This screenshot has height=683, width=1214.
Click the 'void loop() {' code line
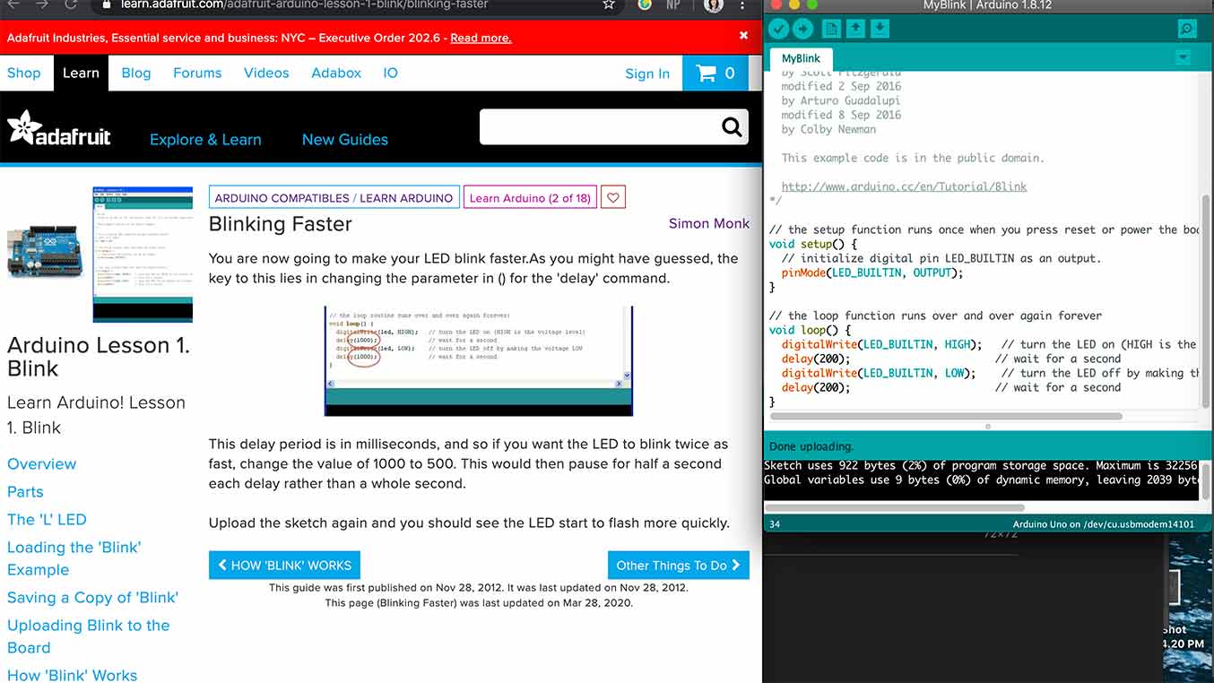810,330
